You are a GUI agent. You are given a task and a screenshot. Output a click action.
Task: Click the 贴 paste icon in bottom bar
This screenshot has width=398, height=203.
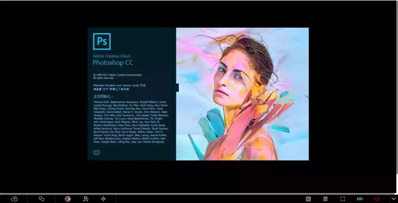308,199
